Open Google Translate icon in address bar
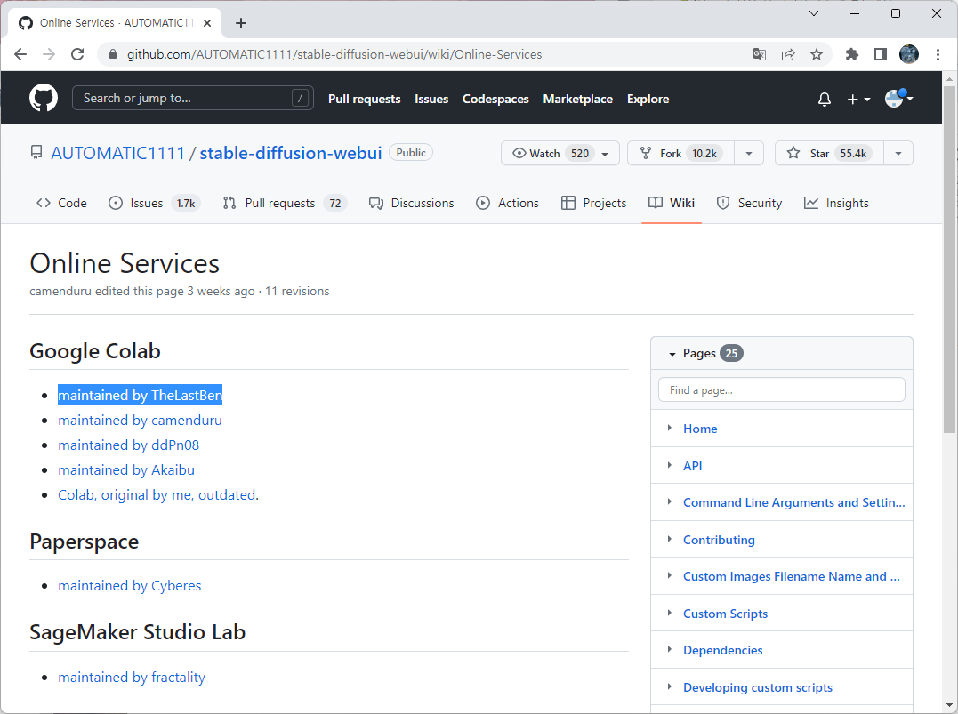958x714 pixels. (x=760, y=54)
